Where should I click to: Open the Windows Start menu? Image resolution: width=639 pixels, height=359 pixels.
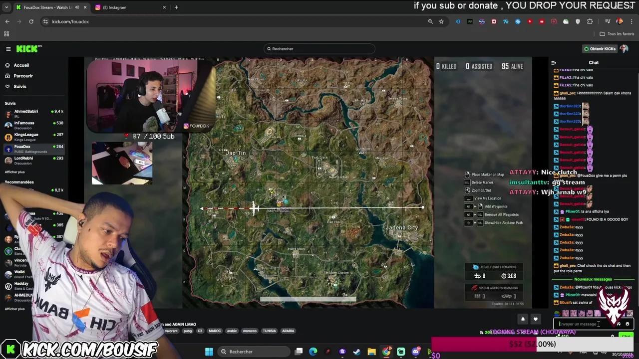click(x=209, y=352)
